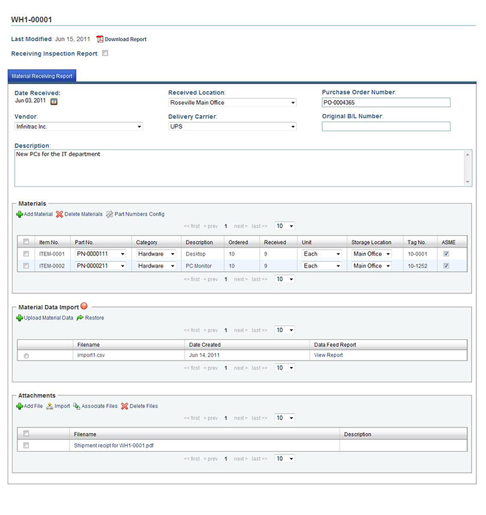This screenshot has width=486, height=515.
Task: Click the Purchase Order Number field
Action: coord(386,102)
